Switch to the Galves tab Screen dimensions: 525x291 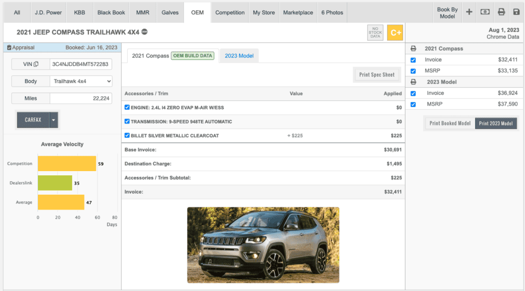pos(170,12)
